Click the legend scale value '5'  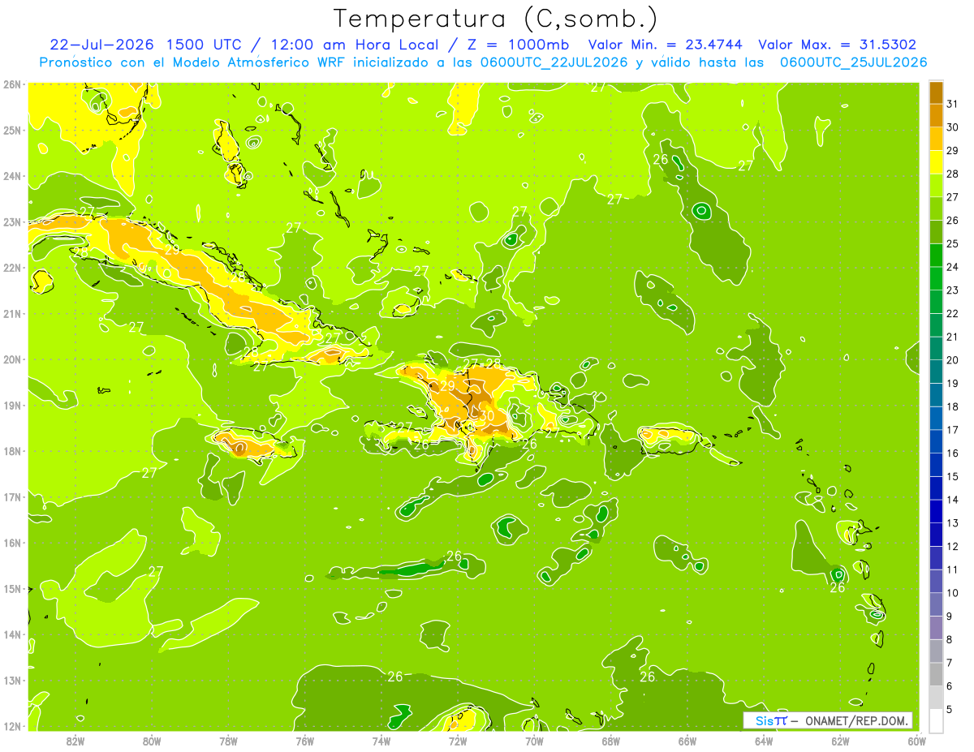pos(950,710)
